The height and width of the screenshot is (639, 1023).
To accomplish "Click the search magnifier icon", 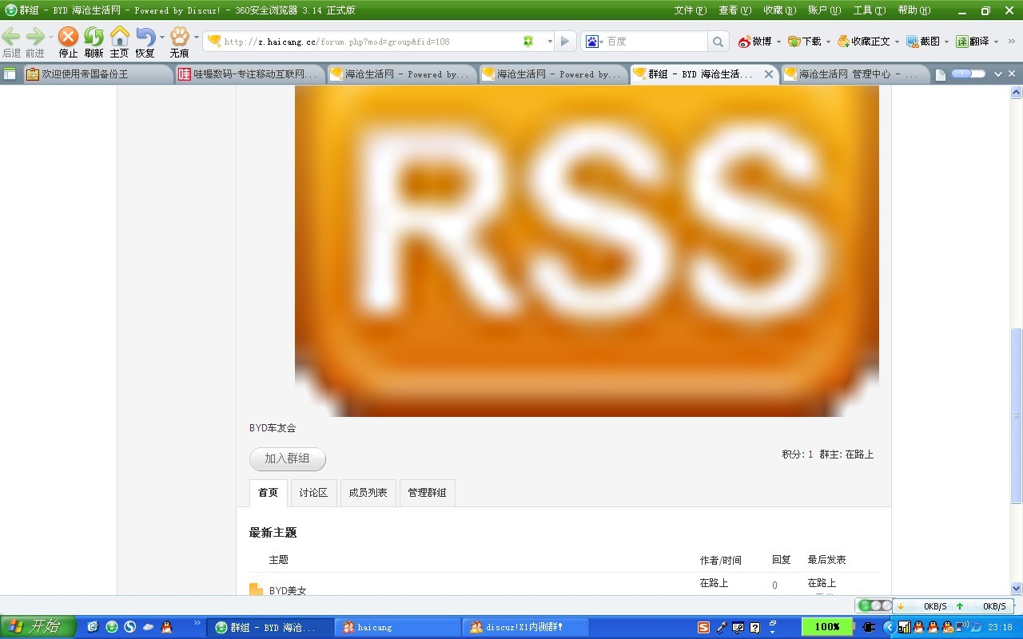I will [718, 42].
